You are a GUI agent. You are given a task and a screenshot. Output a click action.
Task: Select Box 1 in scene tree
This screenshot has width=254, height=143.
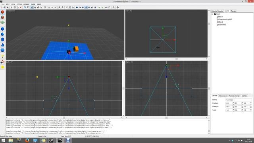point(221,17)
